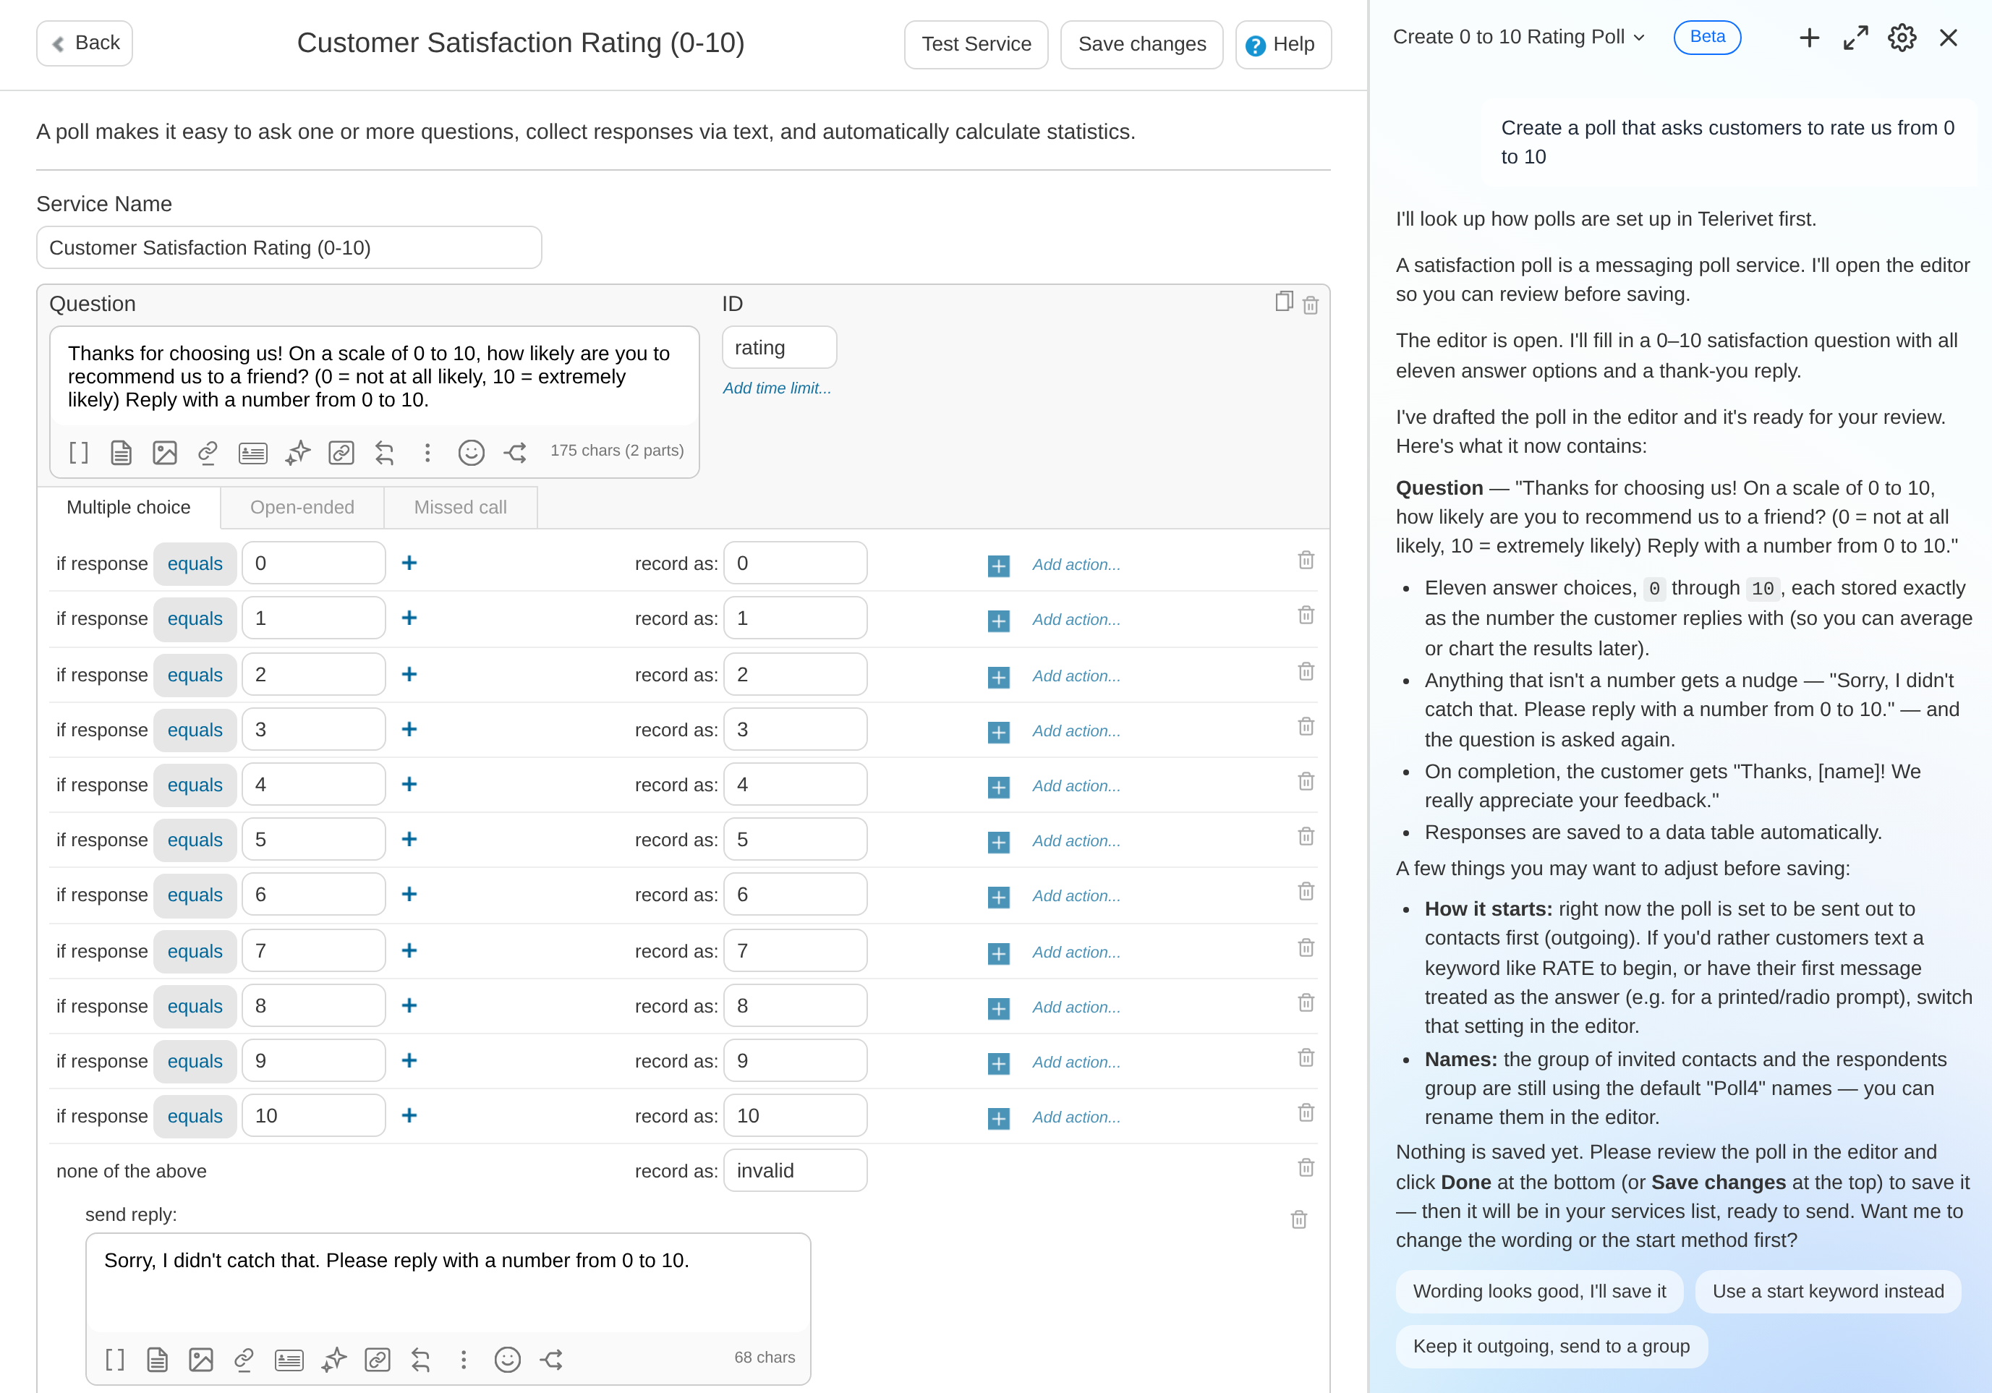The width and height of the screenshot is (1992, 1393).
Task: Insert image in the reply message toolbar
Action: pyautogui.click(x=200, y=1359)
